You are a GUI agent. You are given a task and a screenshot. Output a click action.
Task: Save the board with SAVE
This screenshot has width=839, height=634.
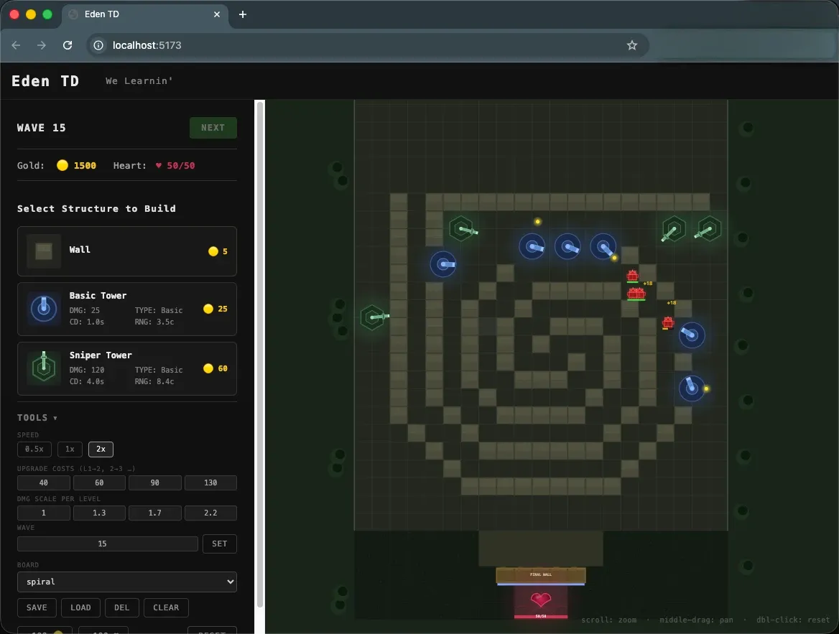point(37,607)
